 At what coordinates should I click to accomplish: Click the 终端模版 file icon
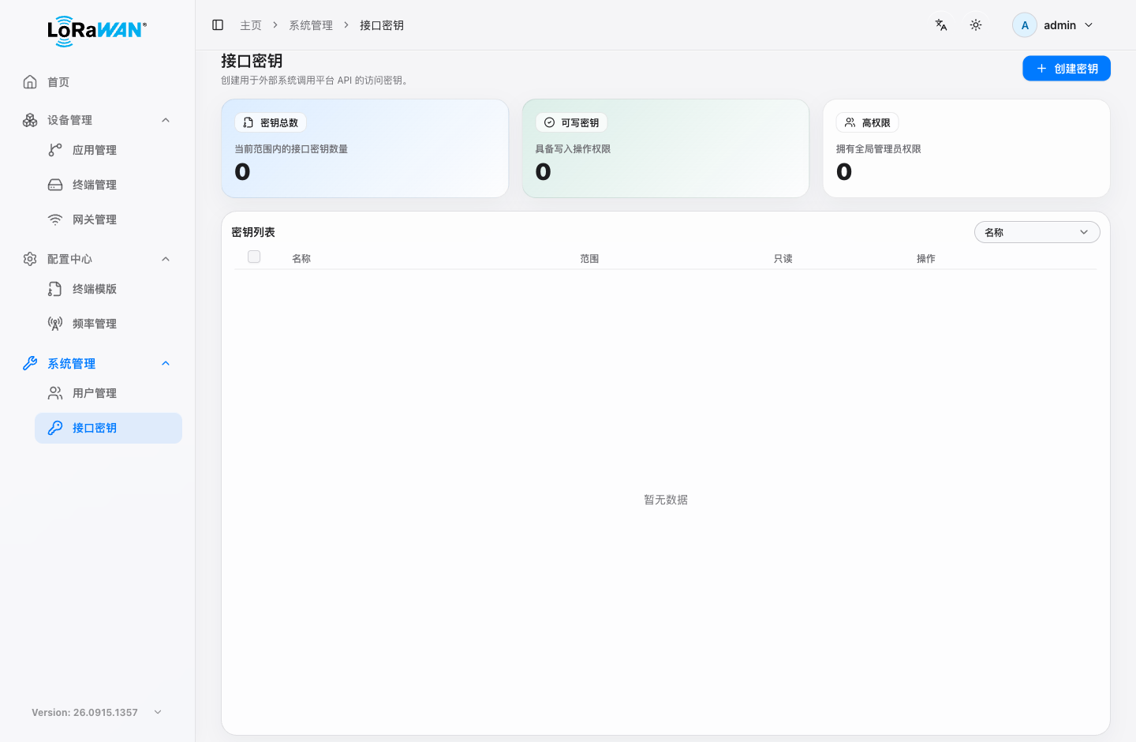point(55,289)
